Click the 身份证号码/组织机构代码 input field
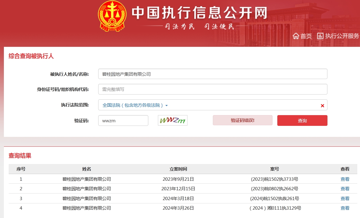Screen dimensions: 360x218 (x=213, y=89)
